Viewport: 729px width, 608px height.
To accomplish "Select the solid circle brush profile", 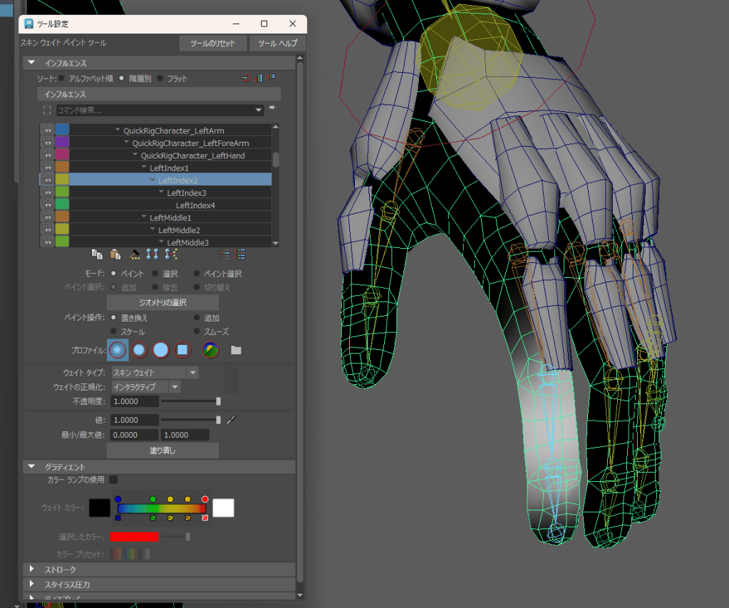I will pos(161,350).
